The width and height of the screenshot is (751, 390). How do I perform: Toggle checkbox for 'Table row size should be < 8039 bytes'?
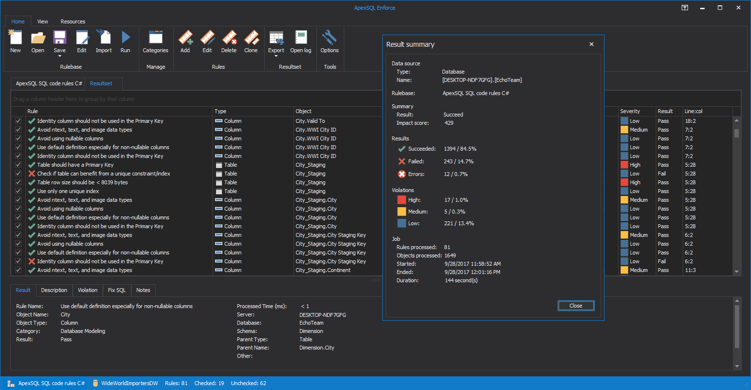point(18,182)
